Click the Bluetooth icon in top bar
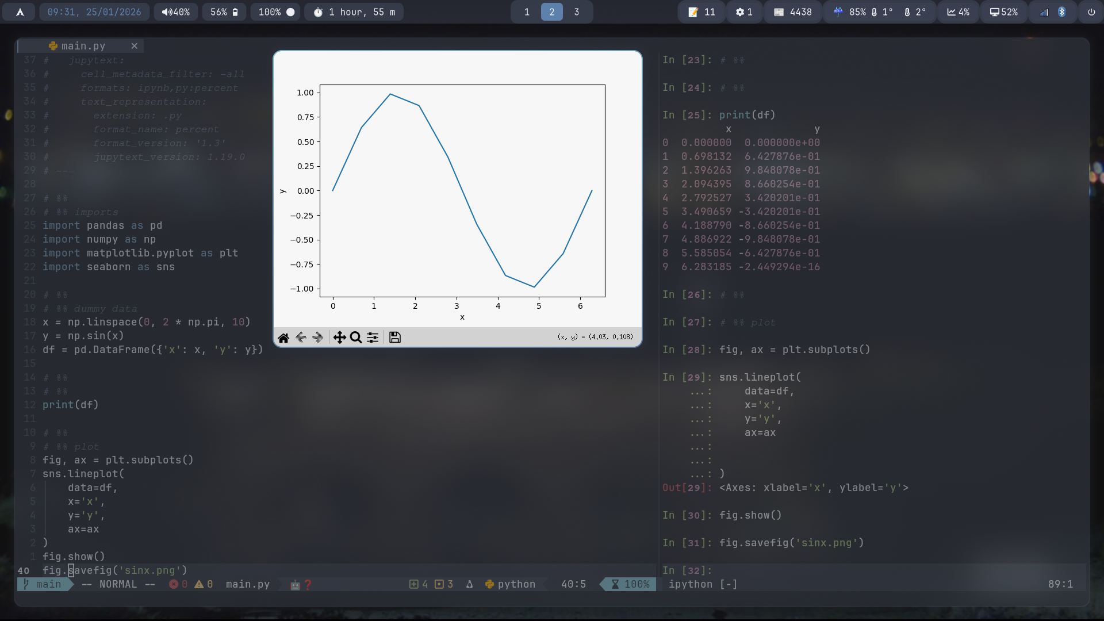 [1062, 12]
